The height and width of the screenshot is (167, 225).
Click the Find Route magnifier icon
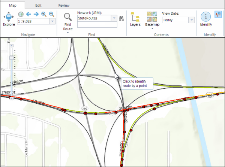[68, 17]
